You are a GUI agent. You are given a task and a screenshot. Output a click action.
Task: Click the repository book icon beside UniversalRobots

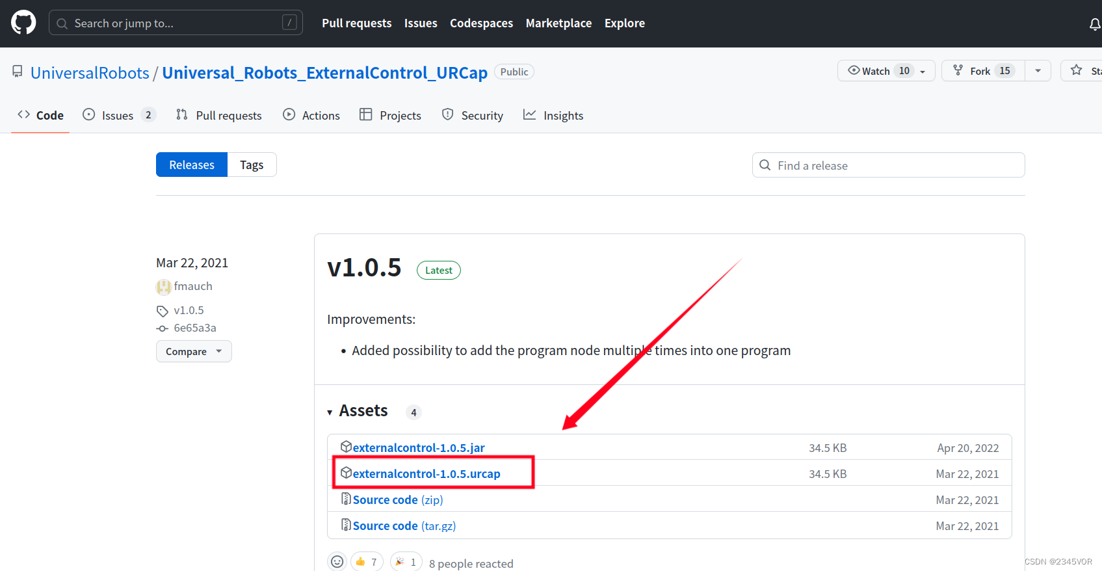click(x=18, y=72)
